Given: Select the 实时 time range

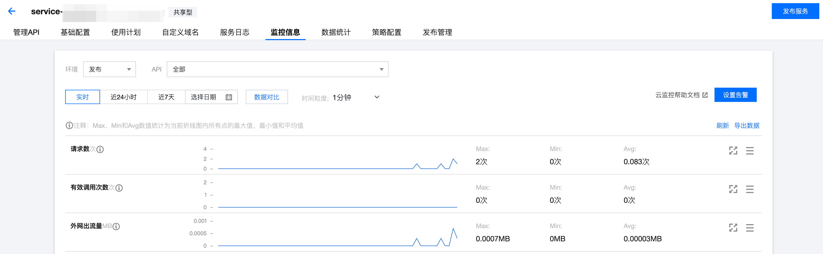Looking at the screenshot, I should [x=82, y=97].
